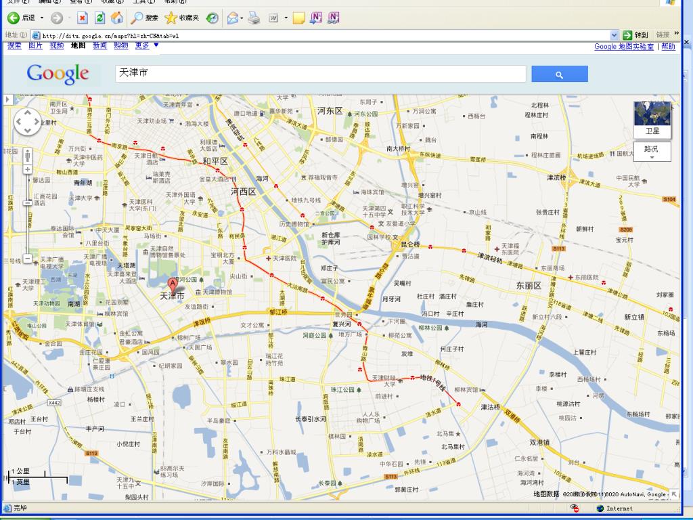Viewport: 693px width, 520px height.
Task: Open the 视频 video link
Action: (57, 45)
